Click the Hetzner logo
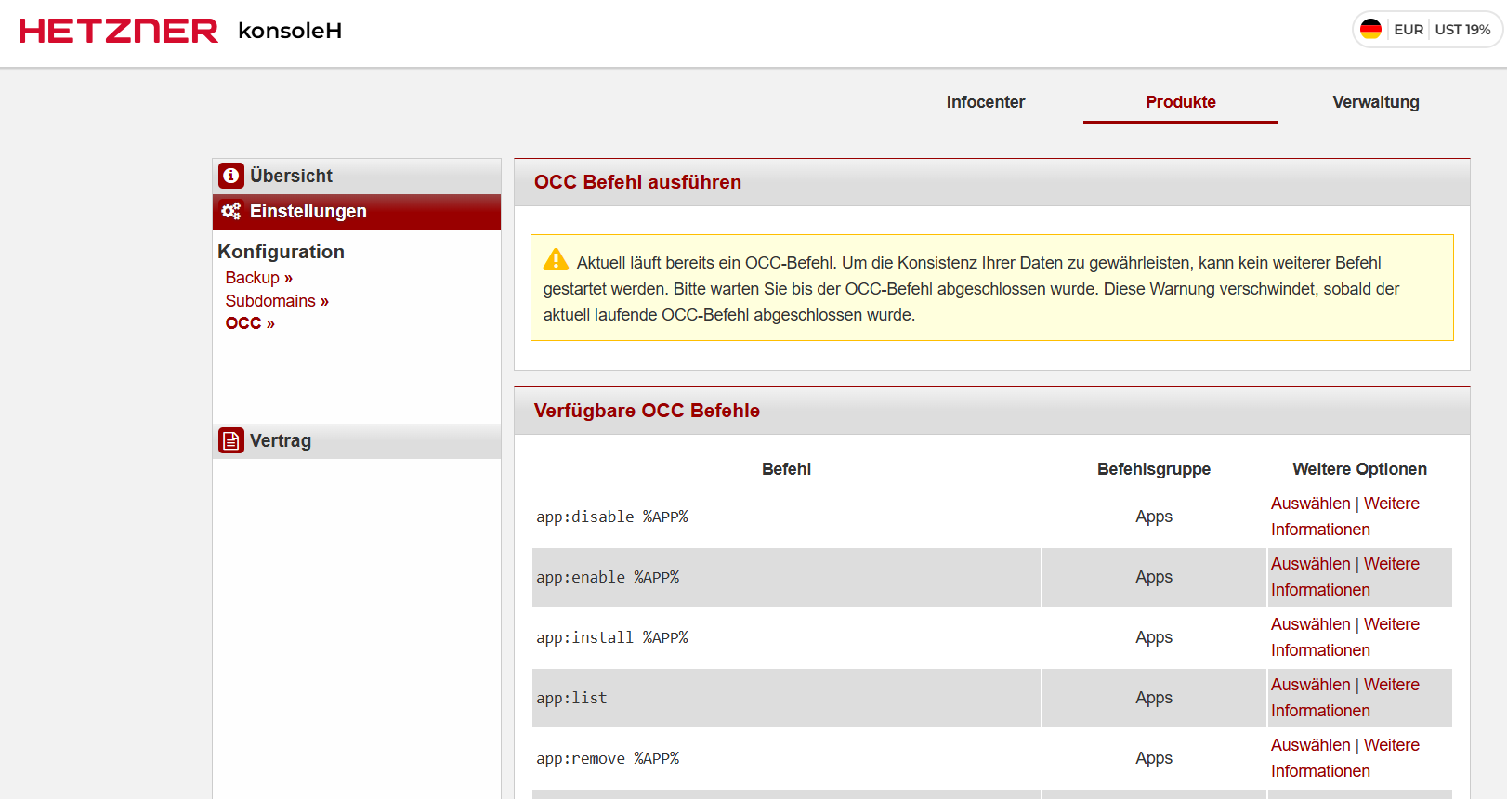Image resolution: width=1507 pixels, height=799 pixels. pyautogui.click(x=119, y=31)
